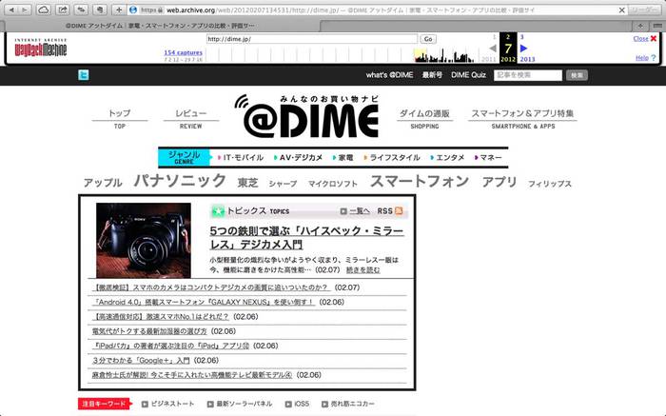Click 東芝 tag keyword

[247, 183]
